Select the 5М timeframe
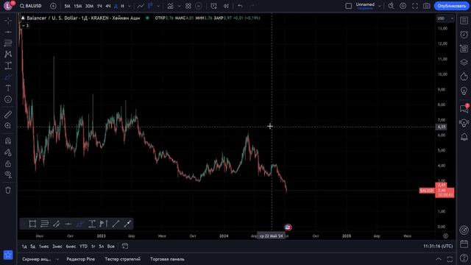The width and height of the screenshot is (471, 265). (x=67, y=6)
